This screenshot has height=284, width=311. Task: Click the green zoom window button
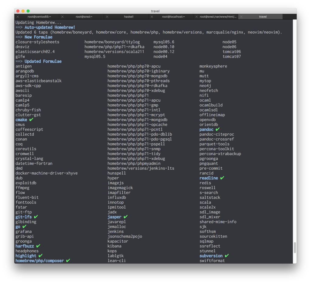28,11
